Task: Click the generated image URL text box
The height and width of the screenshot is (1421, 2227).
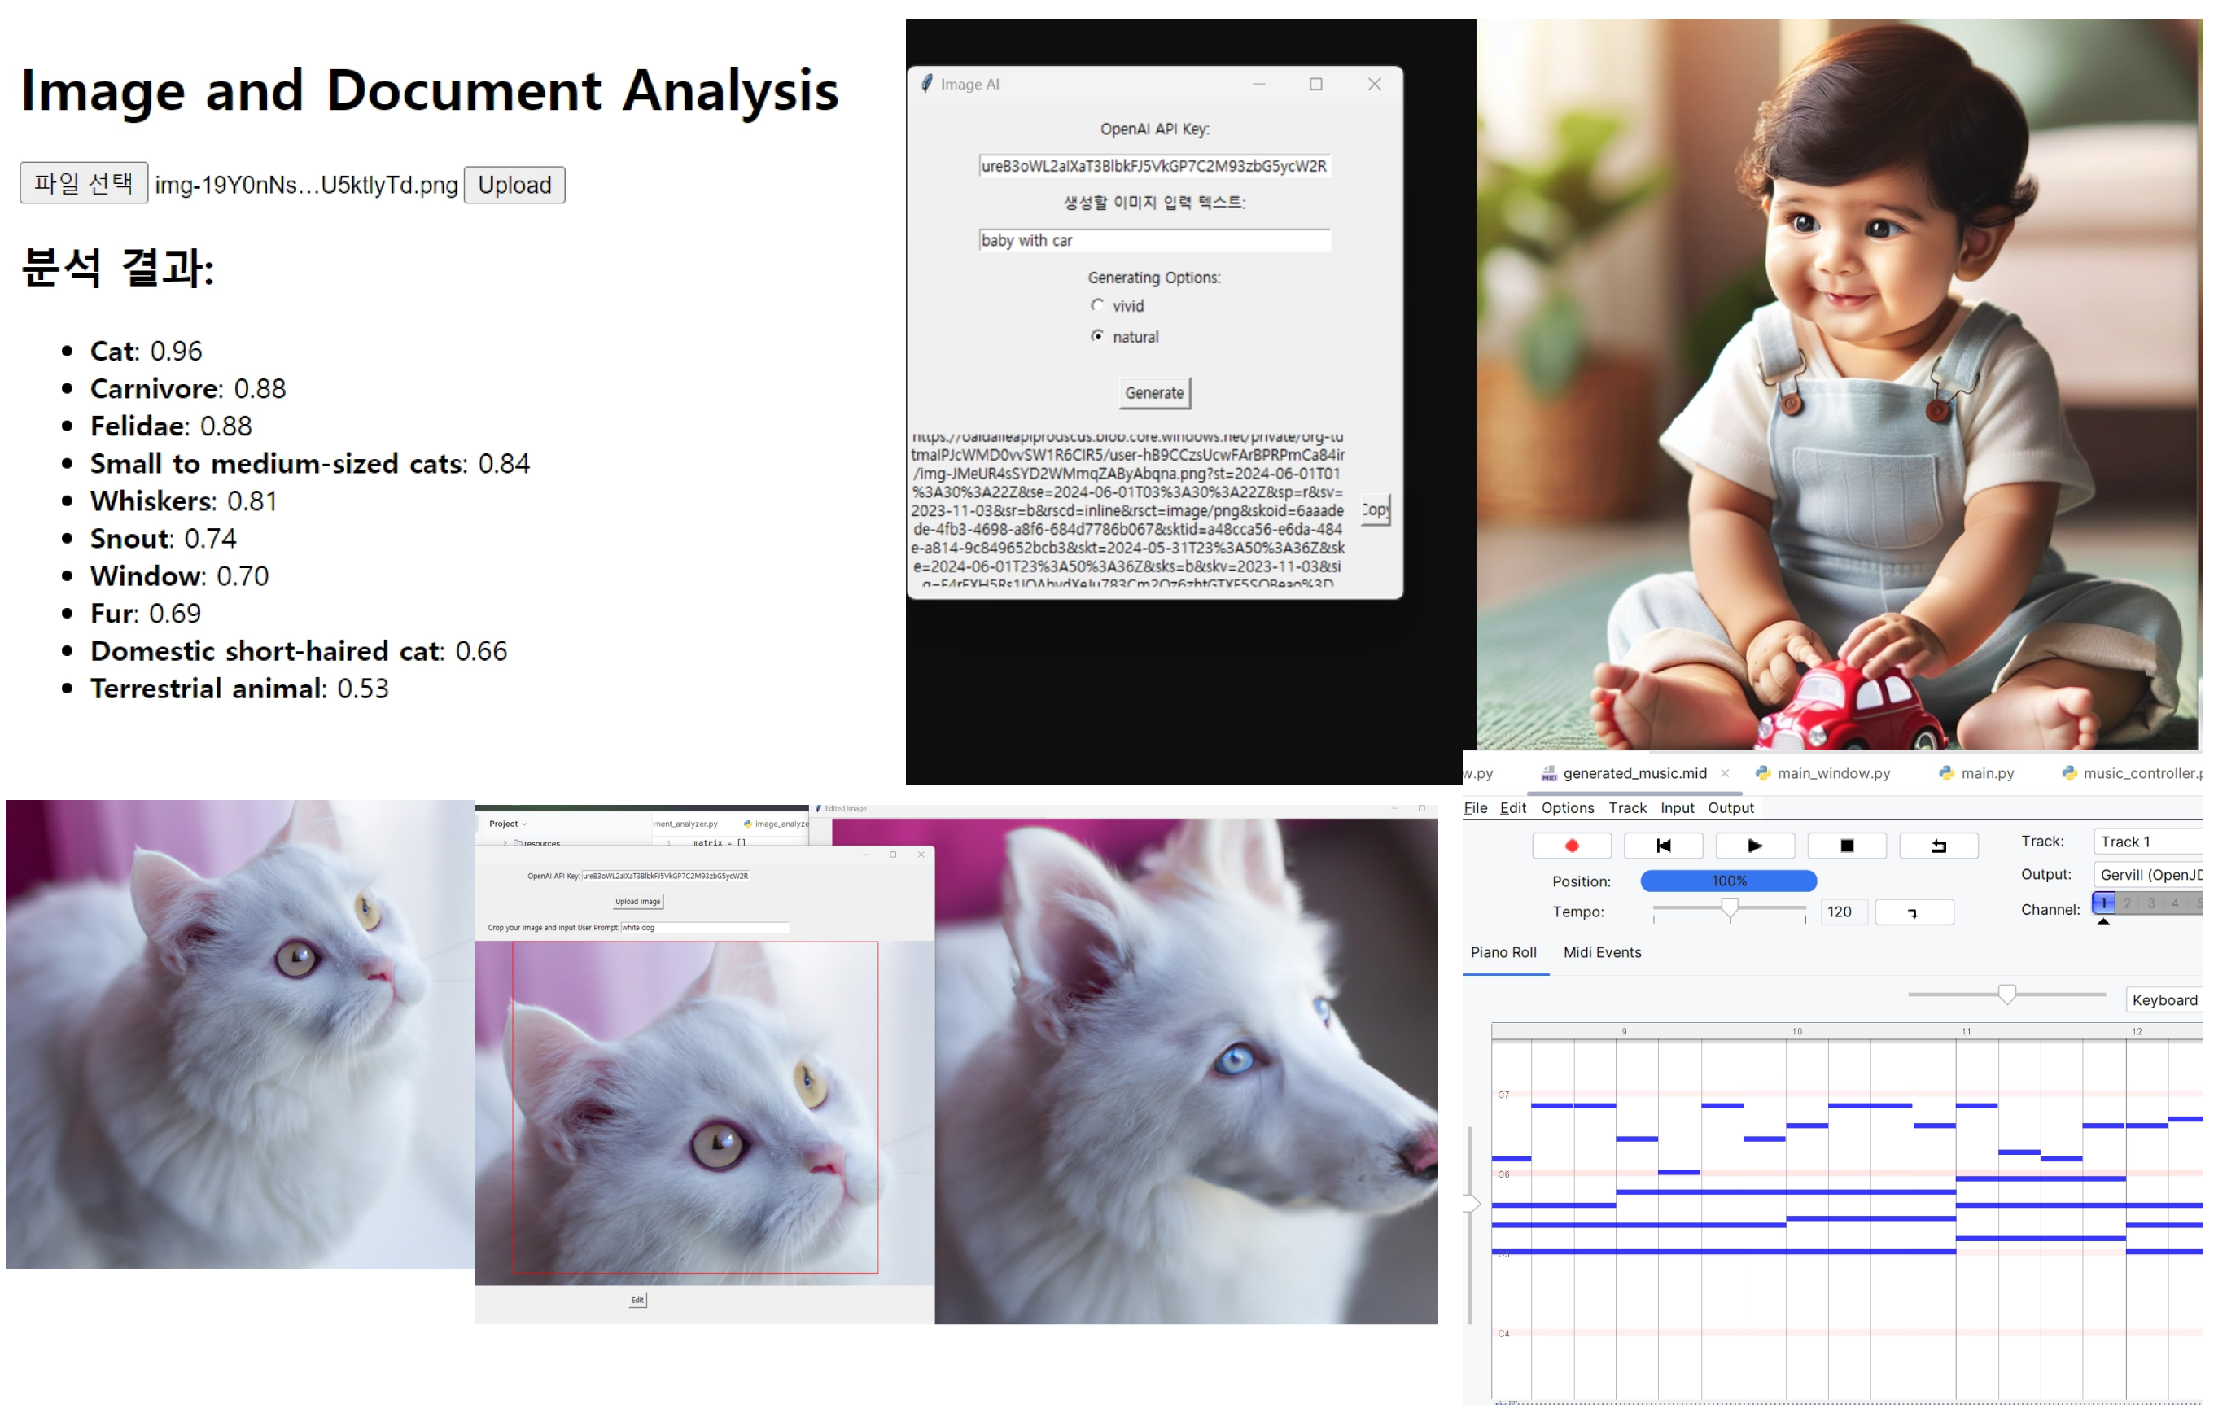Action: click(1128, 509)
